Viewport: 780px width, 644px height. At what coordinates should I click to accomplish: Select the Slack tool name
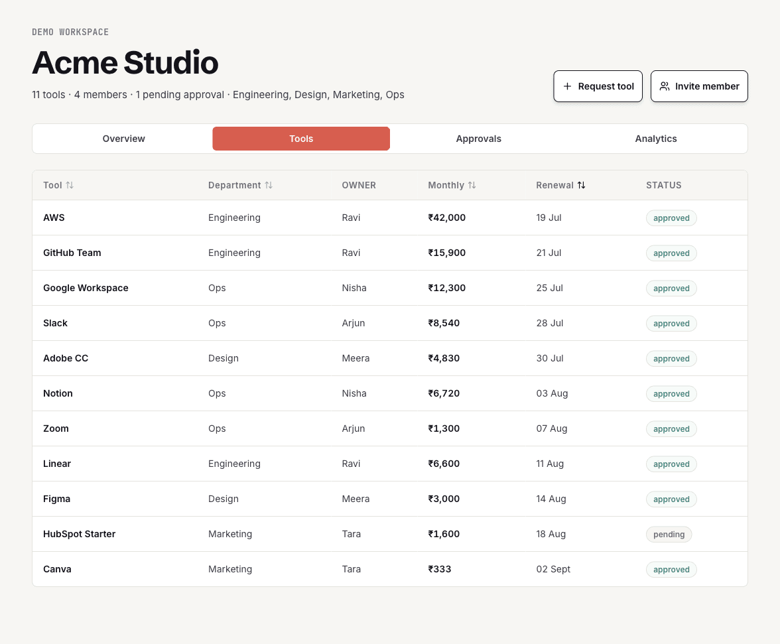click(x=55, y=323)
